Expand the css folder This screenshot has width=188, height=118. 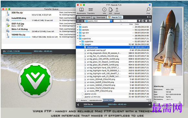(78, 35)
